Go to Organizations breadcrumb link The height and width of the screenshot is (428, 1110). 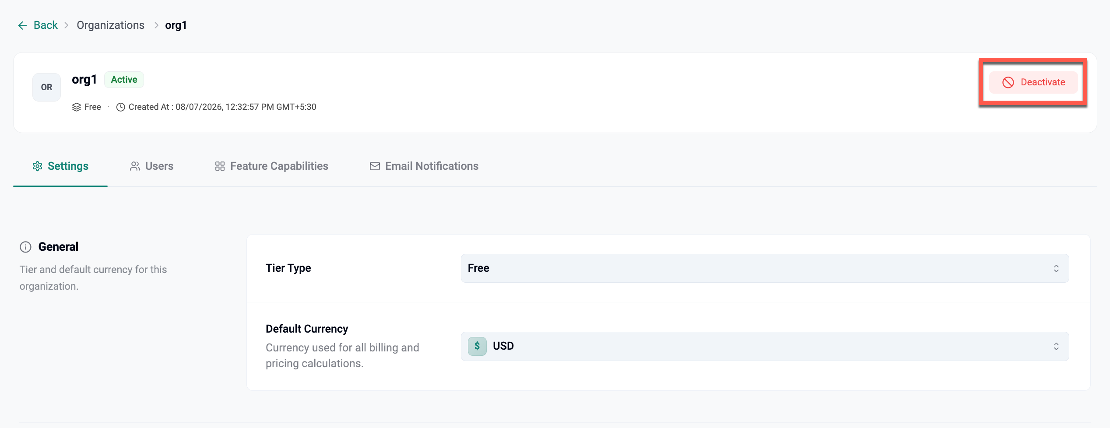click(110, 25)
